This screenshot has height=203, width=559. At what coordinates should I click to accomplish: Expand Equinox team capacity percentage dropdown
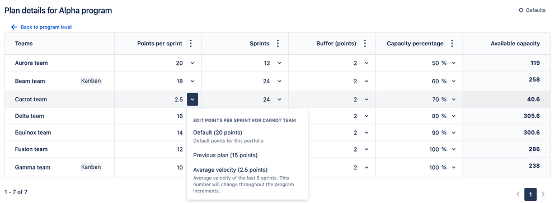(x=454, y=133)
